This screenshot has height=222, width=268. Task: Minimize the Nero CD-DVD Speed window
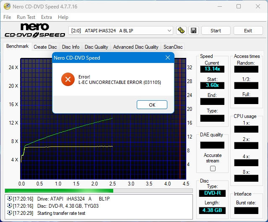click(x=220, y=6)
